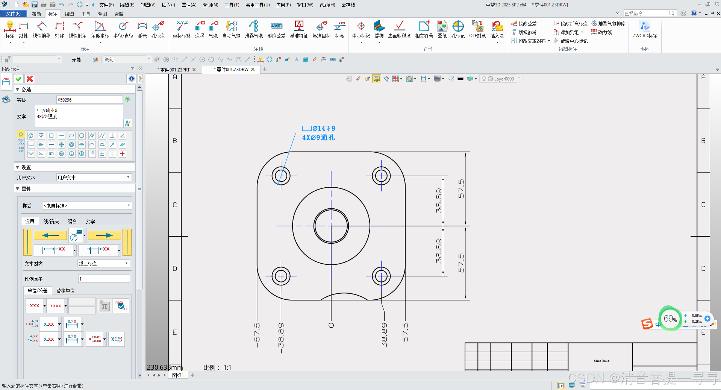Click the panel vertical scrollbar

139,190
